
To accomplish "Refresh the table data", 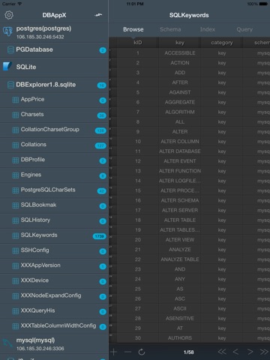I will click(142, 352).
